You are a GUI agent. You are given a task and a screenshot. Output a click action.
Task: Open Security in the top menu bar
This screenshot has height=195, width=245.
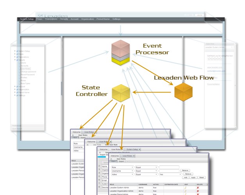(x=64, y=19)
